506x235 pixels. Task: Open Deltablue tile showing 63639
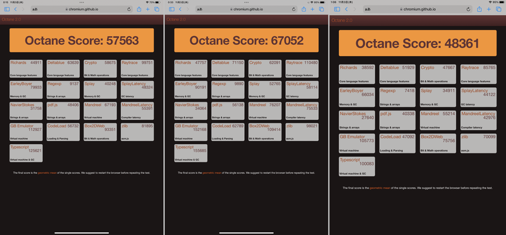[63, 69]
